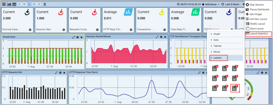Open the NDEDefault favorites dropdown
Screen dimensions: 273x105
pyautogui.click(x=211, y=4)
